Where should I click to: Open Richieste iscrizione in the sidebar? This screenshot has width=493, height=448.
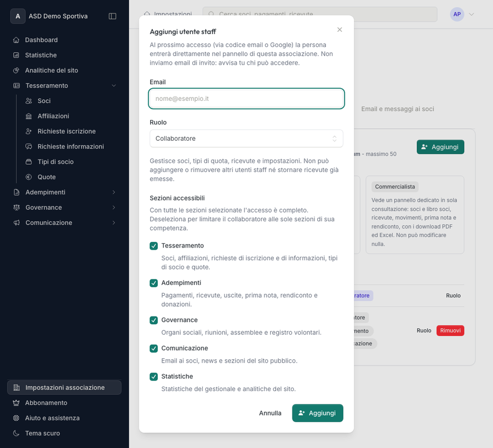click(x=71, y=131)
